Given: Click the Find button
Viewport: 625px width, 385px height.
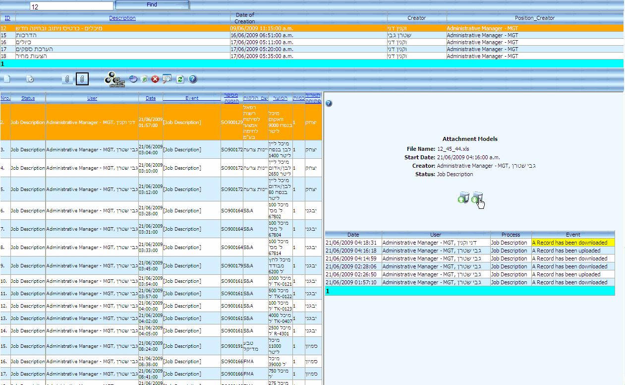Looking at the screenshot, I should pos(152,4).
